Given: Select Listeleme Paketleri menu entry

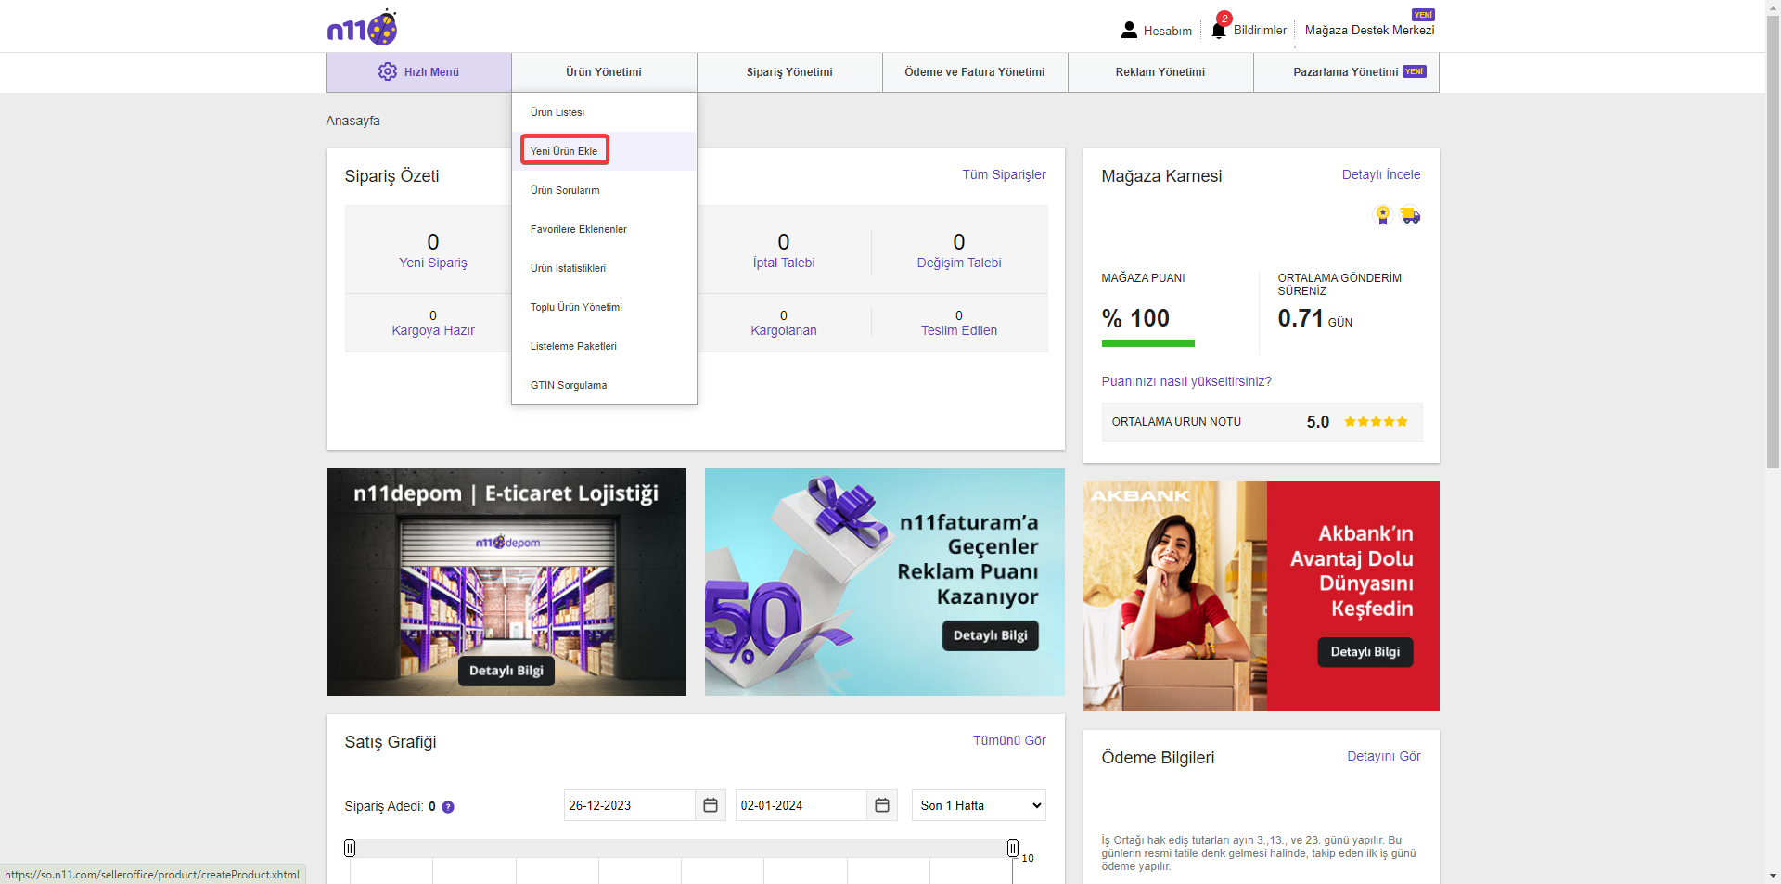Looking at the screenshot, I should point(604,346).
